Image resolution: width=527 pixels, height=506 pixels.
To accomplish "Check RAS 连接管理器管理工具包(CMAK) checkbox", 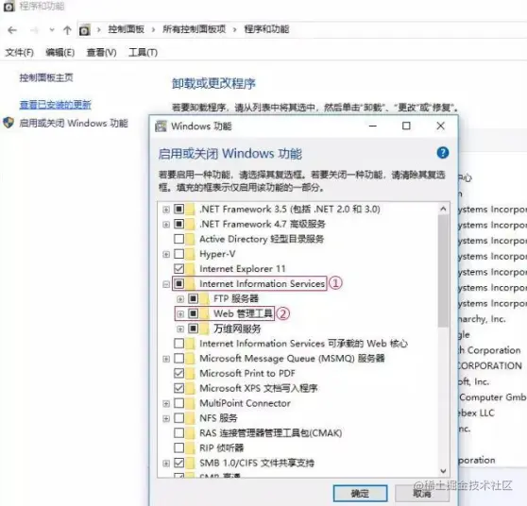I will coord(178,432).
